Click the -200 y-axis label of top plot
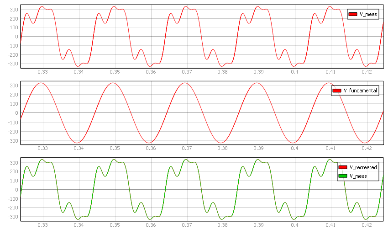Image resolution: width=388 pixels, height=235 pixels. (12, 55)
